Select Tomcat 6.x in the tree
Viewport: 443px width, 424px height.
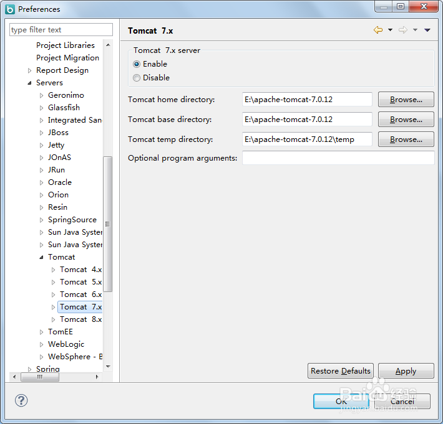tap(81, 294)
